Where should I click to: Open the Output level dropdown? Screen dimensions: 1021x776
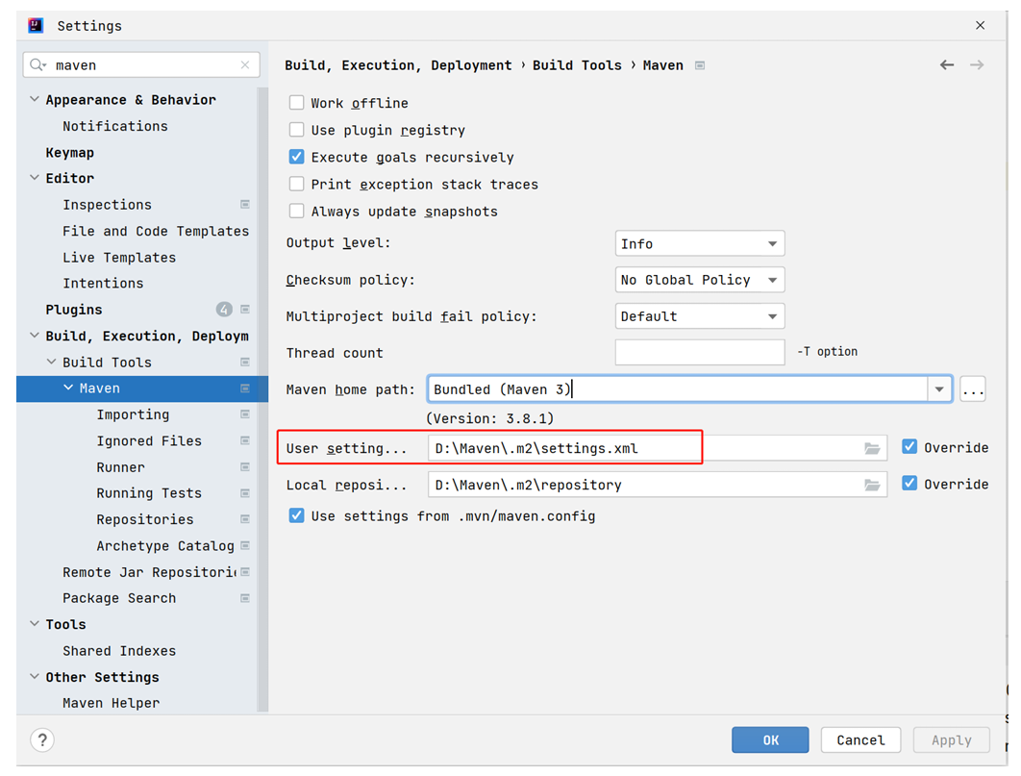pos(699,243)
